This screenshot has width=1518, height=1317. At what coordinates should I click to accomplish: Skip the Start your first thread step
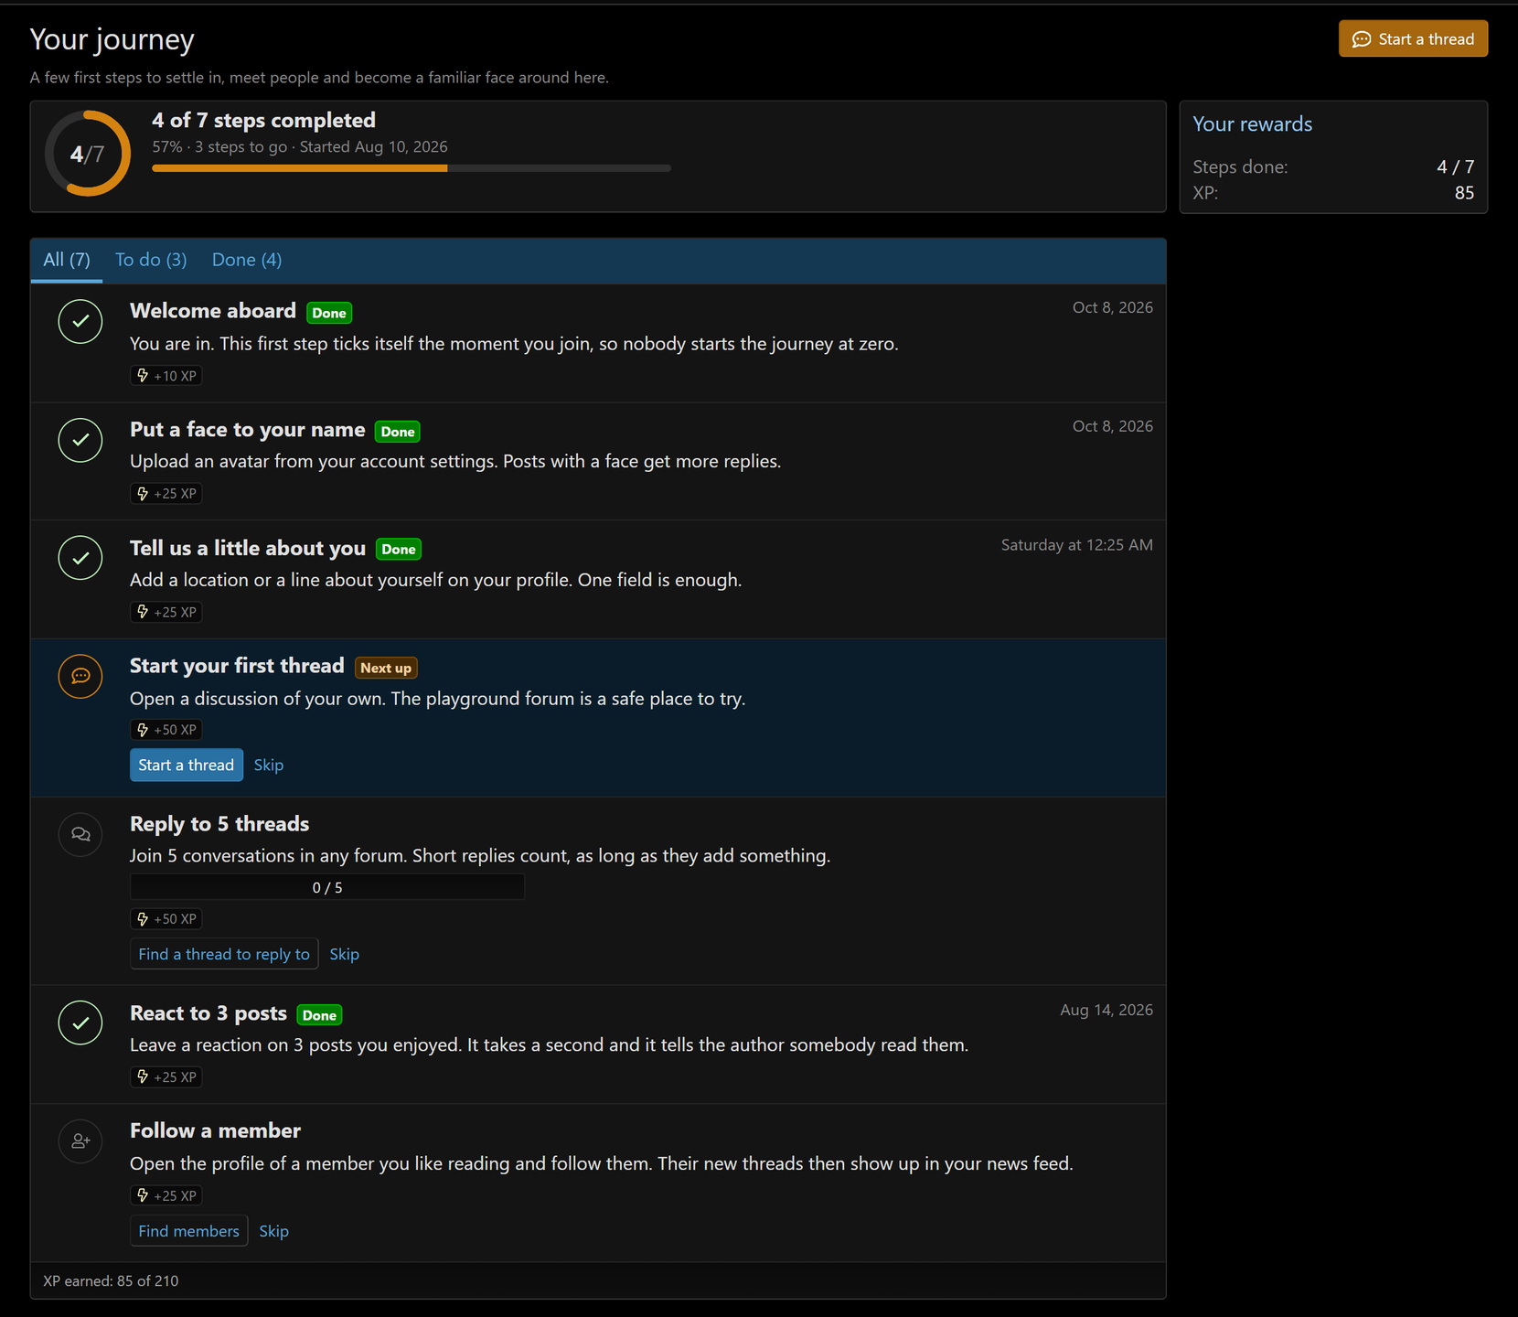269,765
